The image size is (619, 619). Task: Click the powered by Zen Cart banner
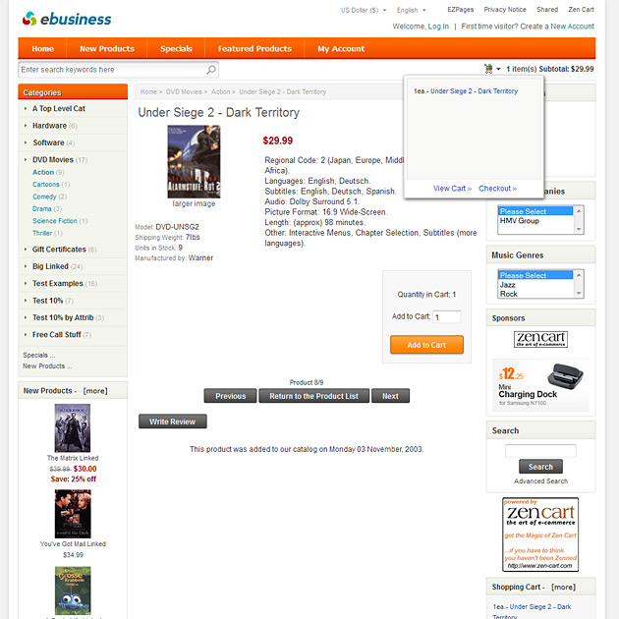click(540, 535)
